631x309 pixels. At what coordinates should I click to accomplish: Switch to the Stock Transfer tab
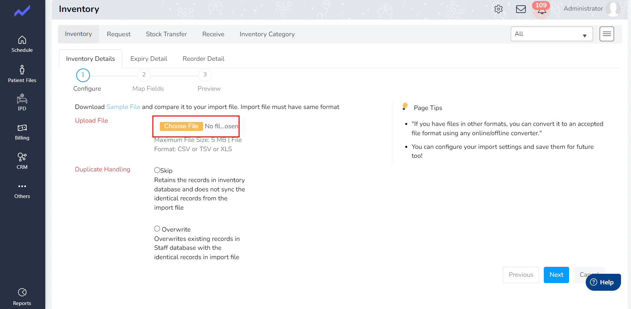(166, 34)
